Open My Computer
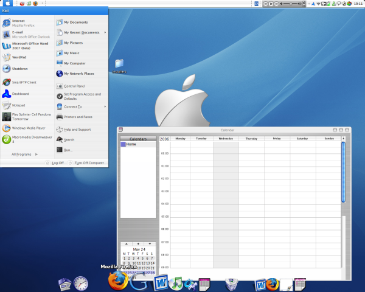 pyautogui.click(x=81, y=63)
